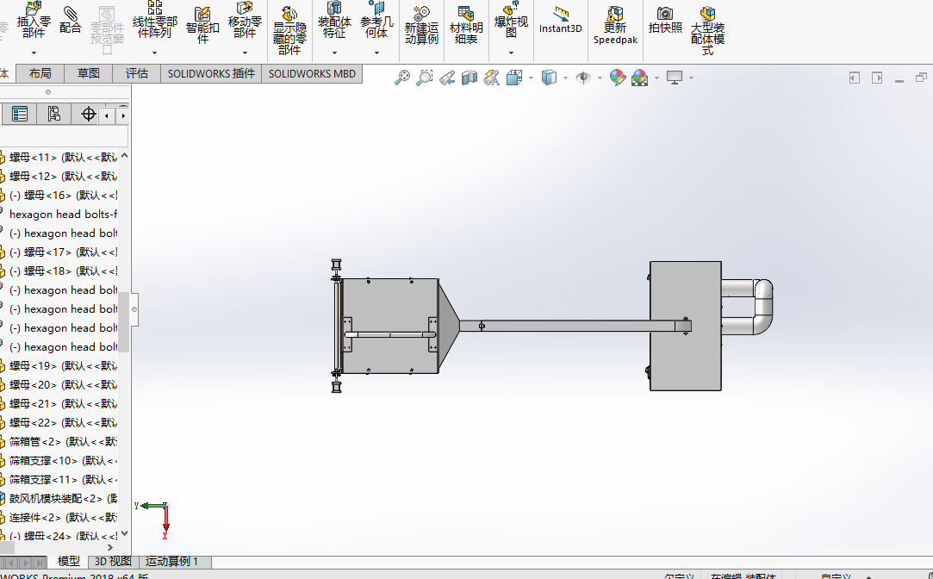Viewport: 933px width, 579px height.
Task: Open Bill of Materials (材料明细表)
Action: [x=466, y=25]
